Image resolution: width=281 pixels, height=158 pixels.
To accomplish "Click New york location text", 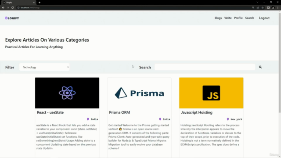I will click(236, 119).
